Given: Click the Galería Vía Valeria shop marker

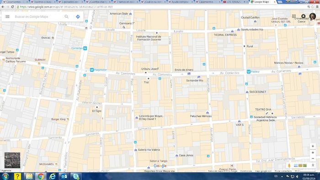Looking at the screenshot, I should 135,150.
